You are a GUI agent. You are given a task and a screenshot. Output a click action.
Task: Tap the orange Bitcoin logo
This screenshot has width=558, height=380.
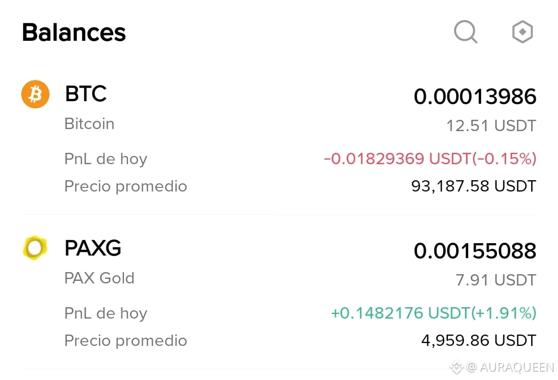(35, 94)
